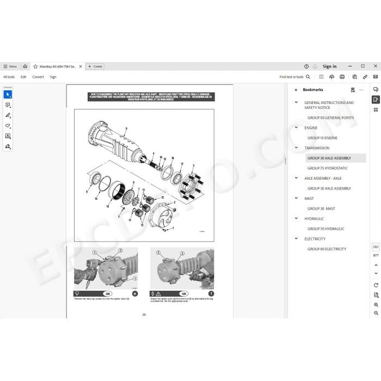Open the GENERAL INSTRUCTIONS AND SAFETY NOTICE bookmark
The image size is (381, 381).
(329, 105)
